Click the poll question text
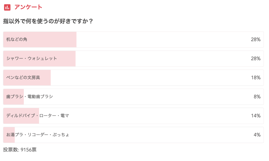The height and width of the screenshot is (161, 269). tap(48, 21)
